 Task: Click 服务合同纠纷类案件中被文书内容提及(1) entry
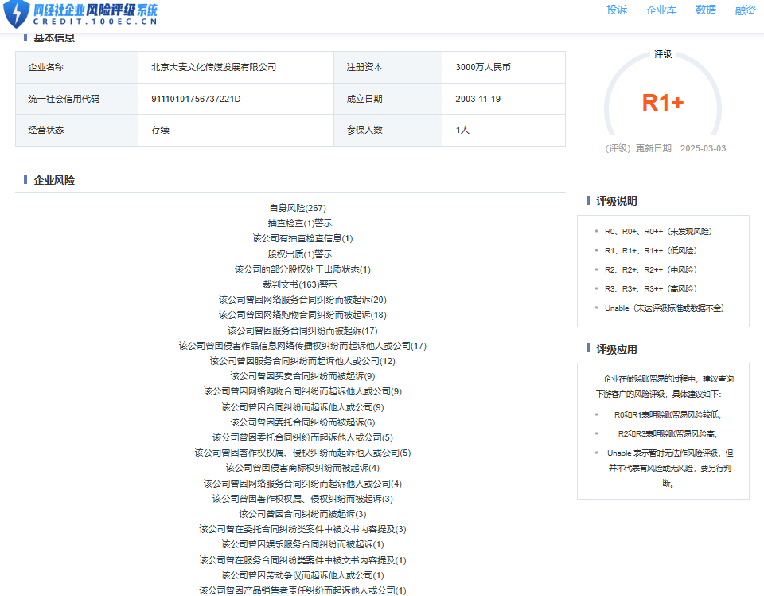pyautogui.click(x=302, y=560)
